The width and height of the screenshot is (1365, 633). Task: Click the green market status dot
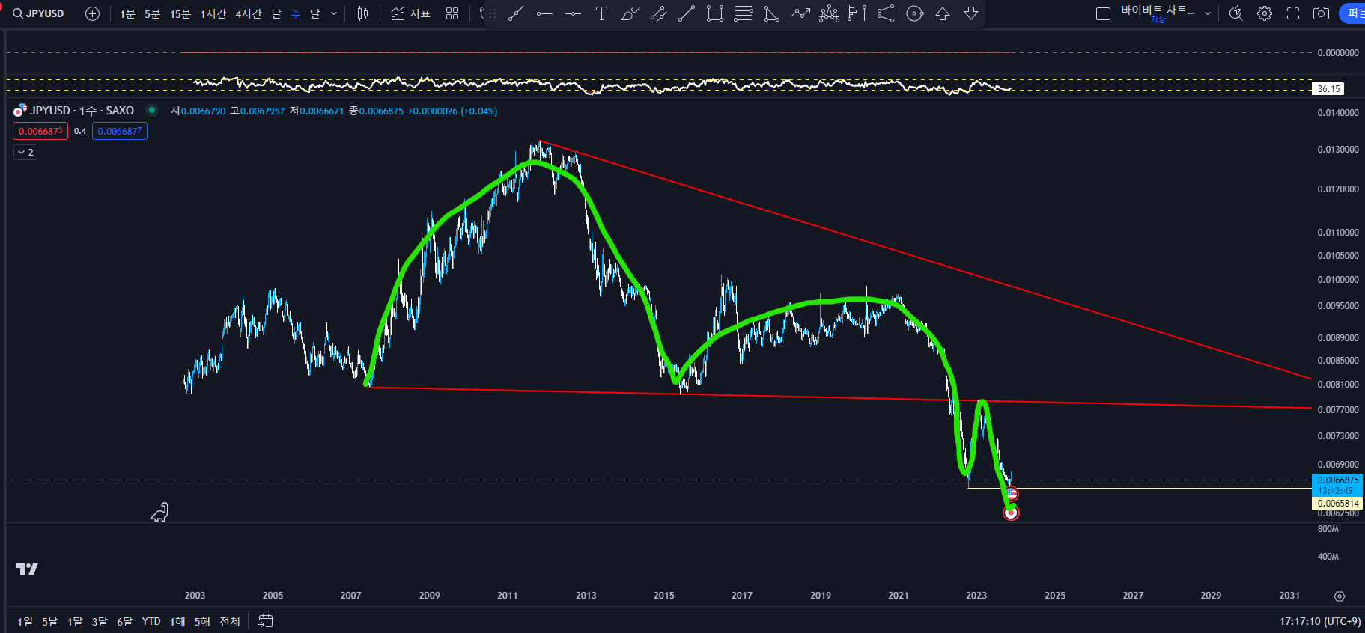(152, 110)
